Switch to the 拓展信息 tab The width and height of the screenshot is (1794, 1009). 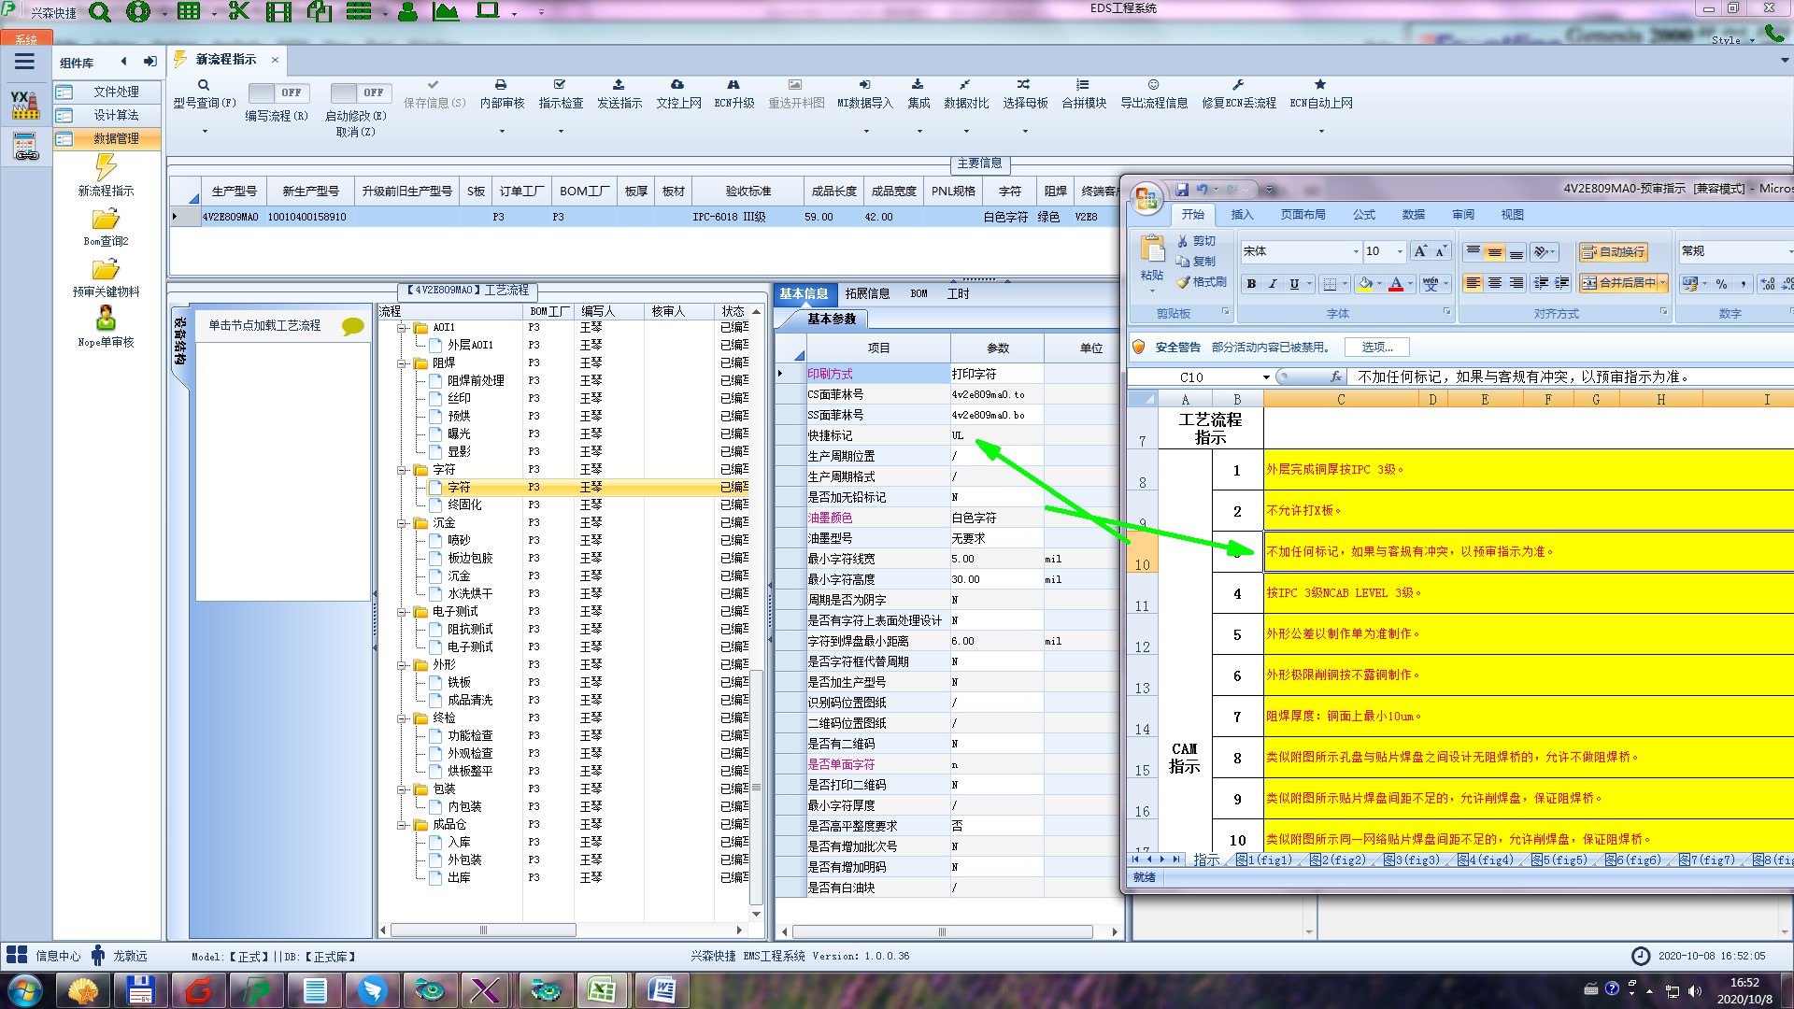point(866,293)
